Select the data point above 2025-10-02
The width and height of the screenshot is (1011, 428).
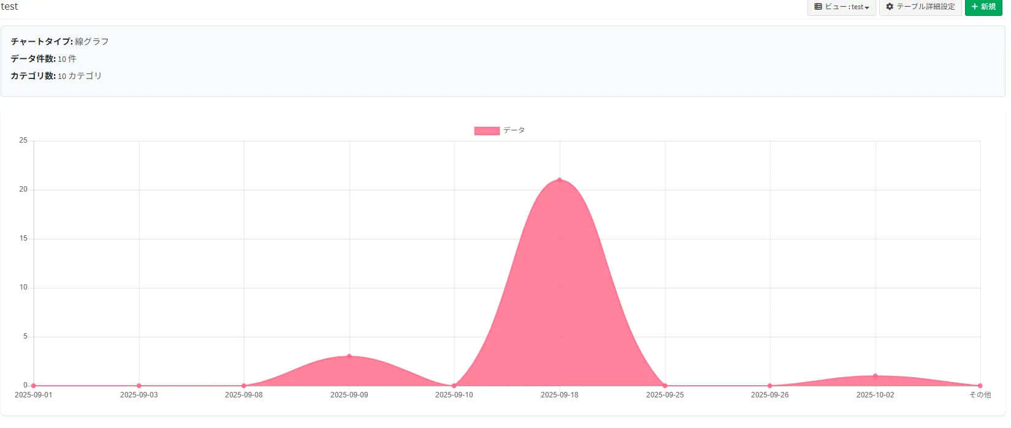(x=876, y=376)
